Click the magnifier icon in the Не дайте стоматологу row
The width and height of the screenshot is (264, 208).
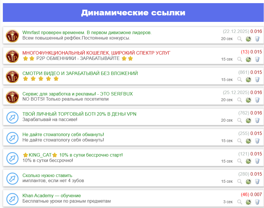(x=240, y=141)
